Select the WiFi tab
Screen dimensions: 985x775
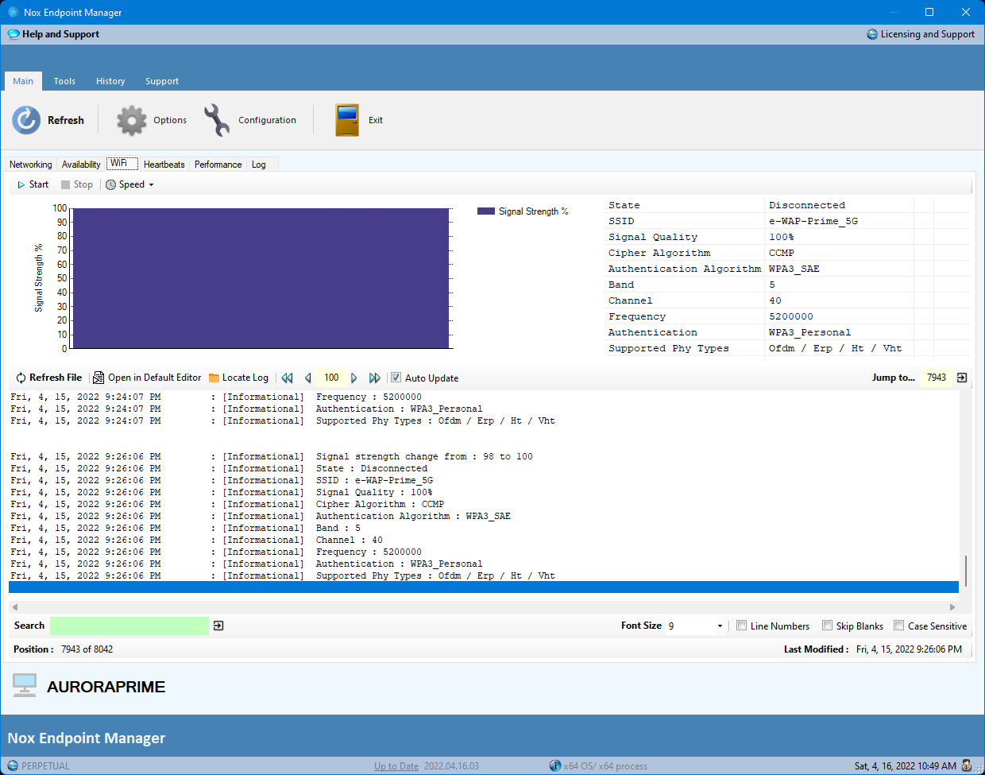coord(122,163)
